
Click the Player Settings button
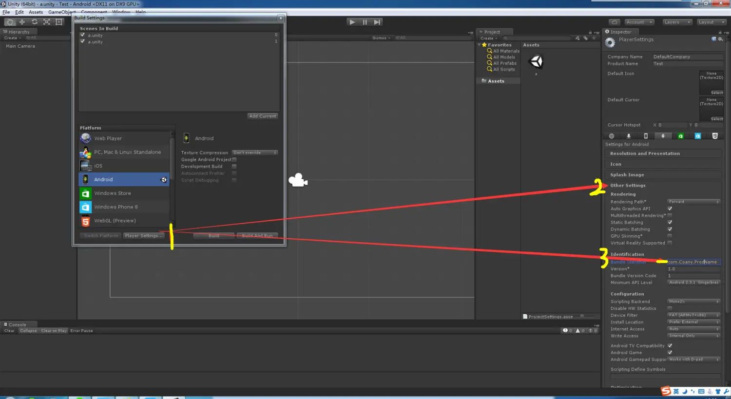143,236
